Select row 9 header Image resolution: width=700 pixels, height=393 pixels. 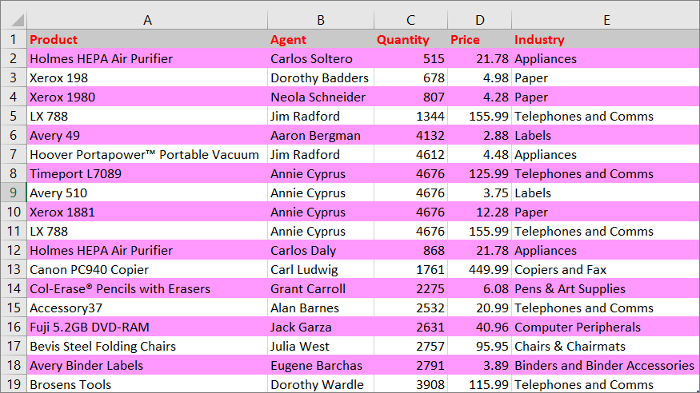[x=14, y=193]
